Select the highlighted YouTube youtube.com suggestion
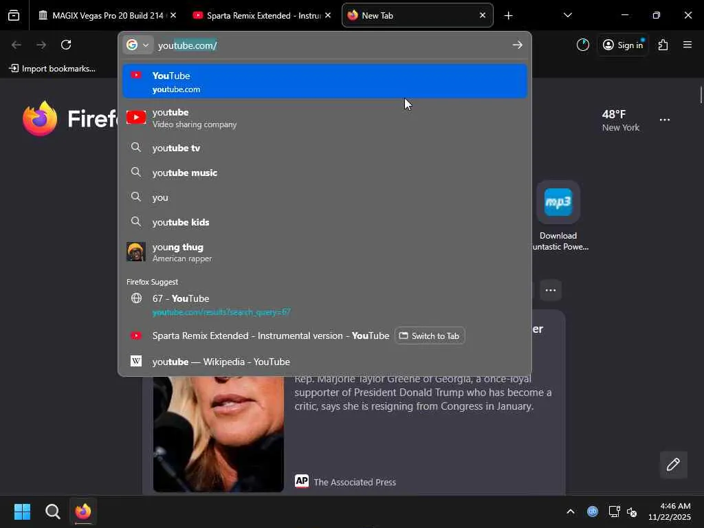The width and height of the screenshot is (704, 528). pos(324,82)
